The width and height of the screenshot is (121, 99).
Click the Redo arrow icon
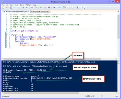click(x=36, y=8)
